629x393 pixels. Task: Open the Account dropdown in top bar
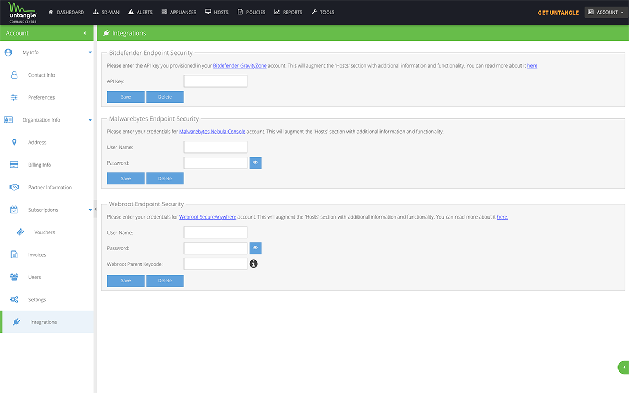(x=606, y=12)
